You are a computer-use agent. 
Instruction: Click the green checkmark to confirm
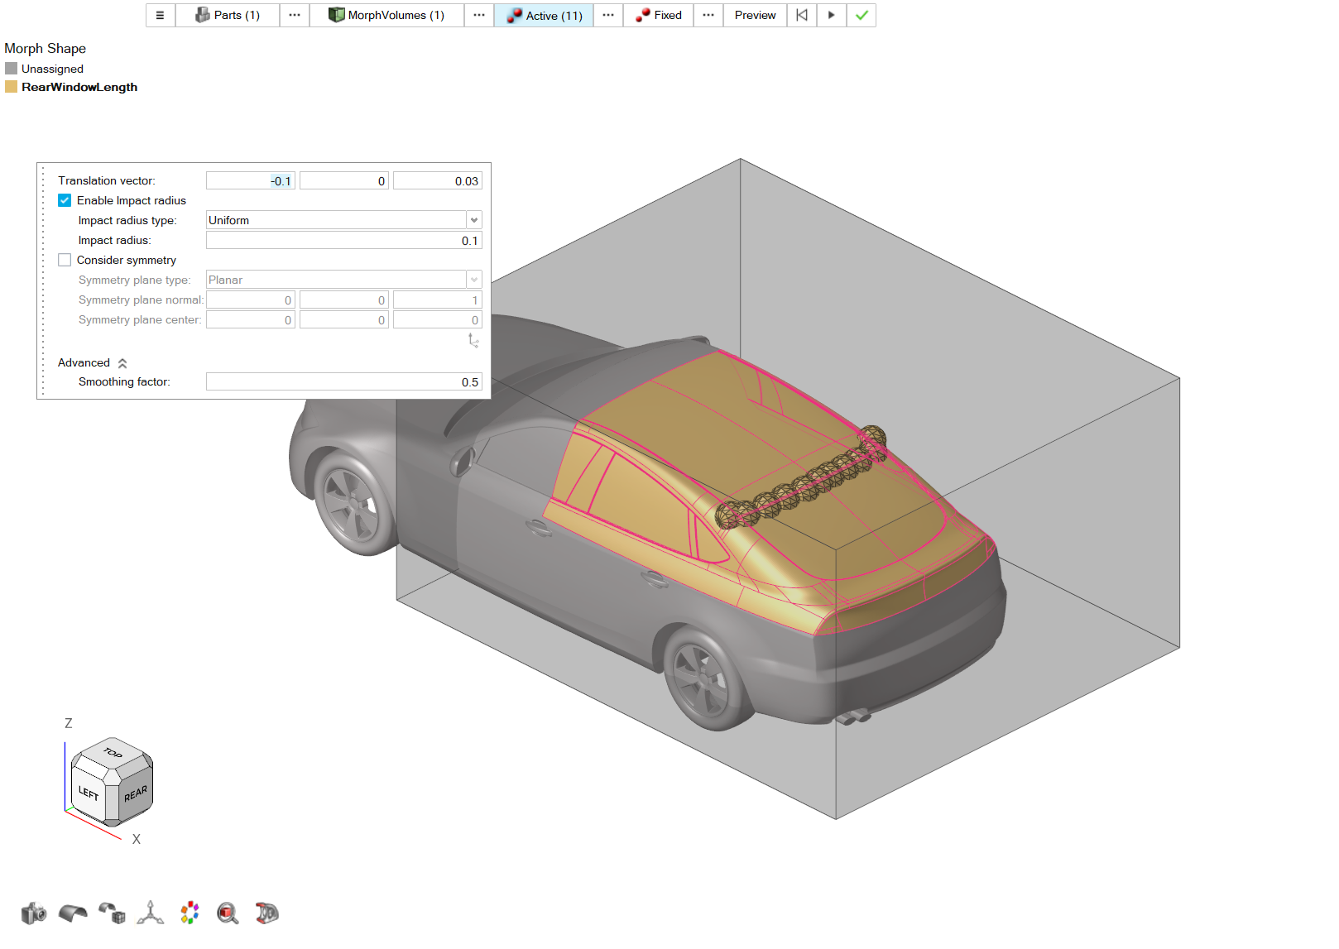[861, 15]
